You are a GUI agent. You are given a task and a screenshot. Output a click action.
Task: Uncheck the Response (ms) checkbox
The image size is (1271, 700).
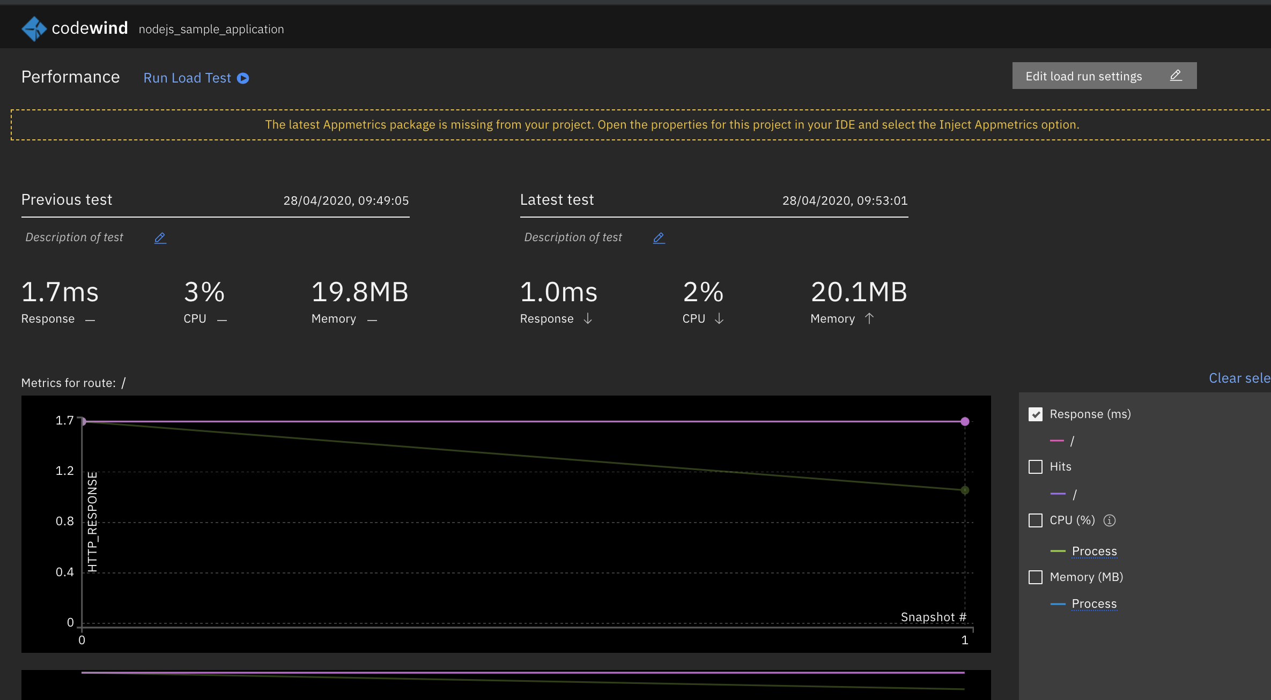coord(1036,414)
